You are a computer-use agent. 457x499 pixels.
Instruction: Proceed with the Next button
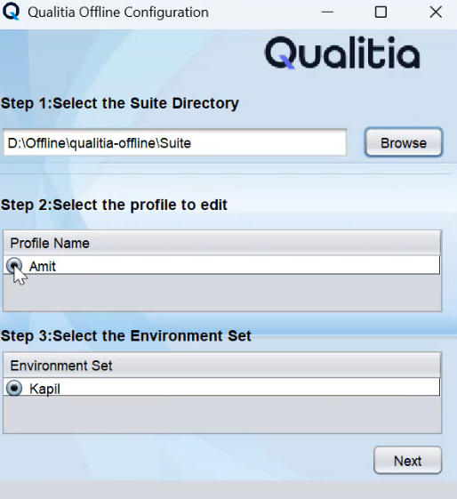(408, 461)
